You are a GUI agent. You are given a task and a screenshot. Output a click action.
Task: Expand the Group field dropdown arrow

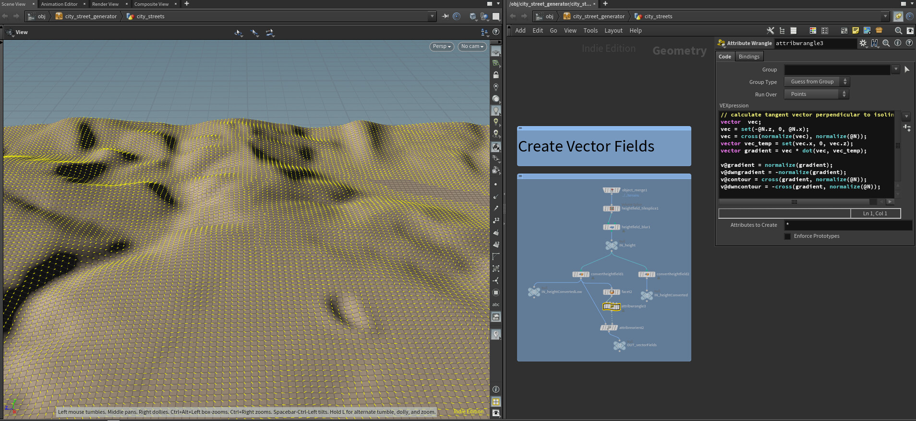tap(896, 70)
